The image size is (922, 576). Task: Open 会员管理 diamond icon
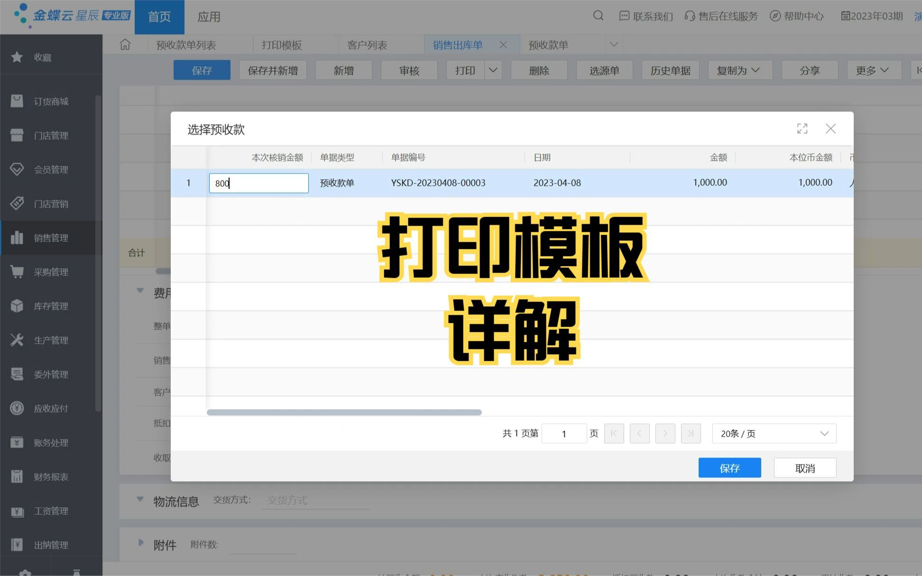[x=17, y=169]
